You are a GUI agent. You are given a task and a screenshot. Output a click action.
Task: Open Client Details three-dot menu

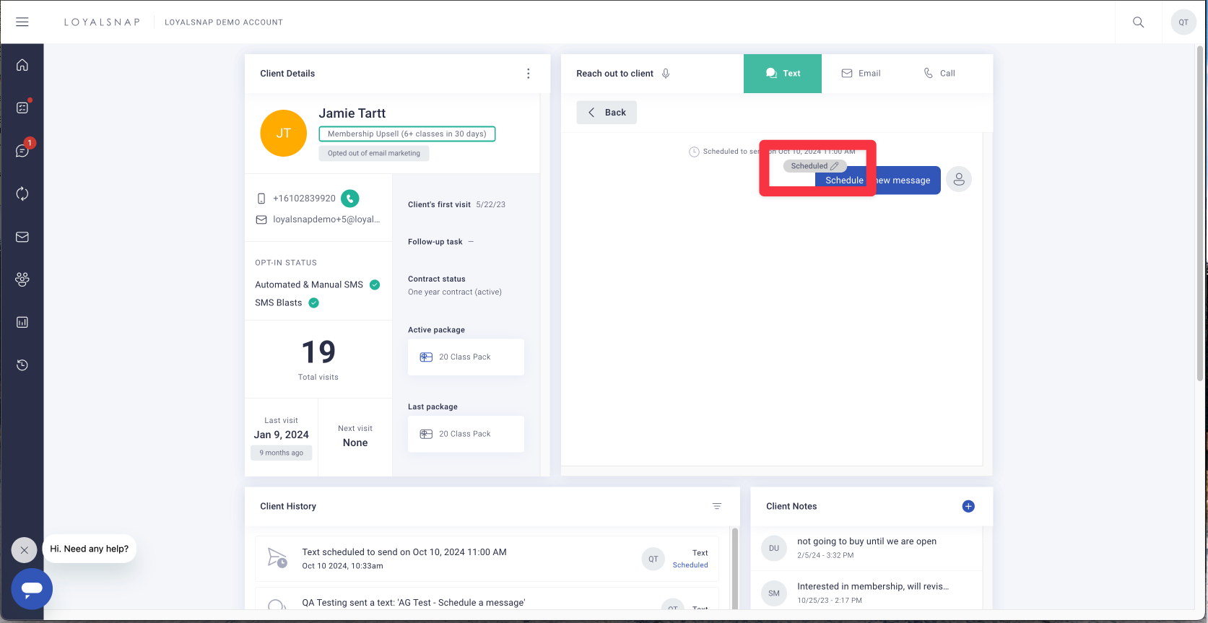click(529, 74)
